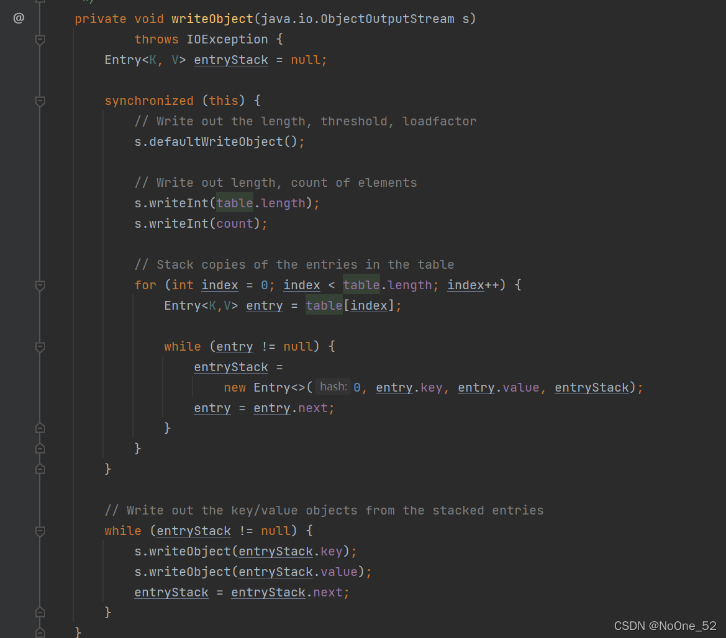
Task: Click next in entryStack = entryStack.next
Action: point(328,592)
